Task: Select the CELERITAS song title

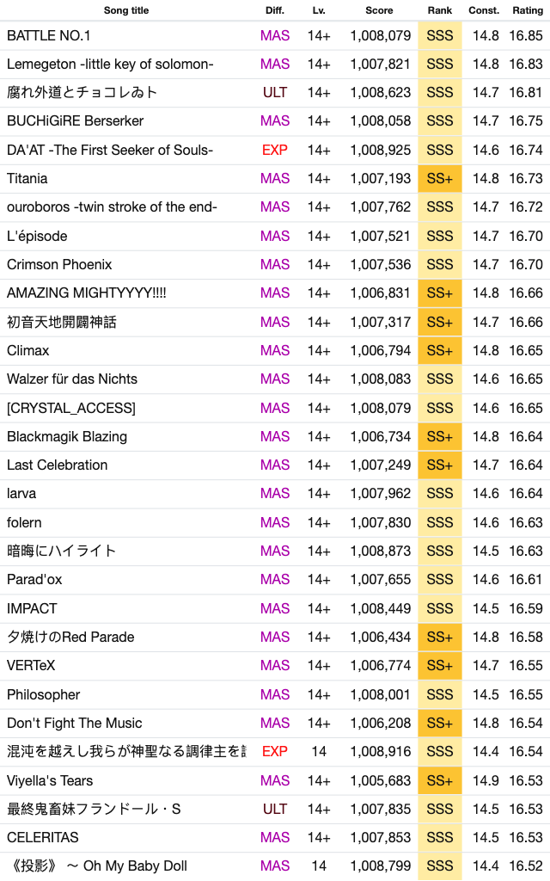Action: tap(43, 838)
